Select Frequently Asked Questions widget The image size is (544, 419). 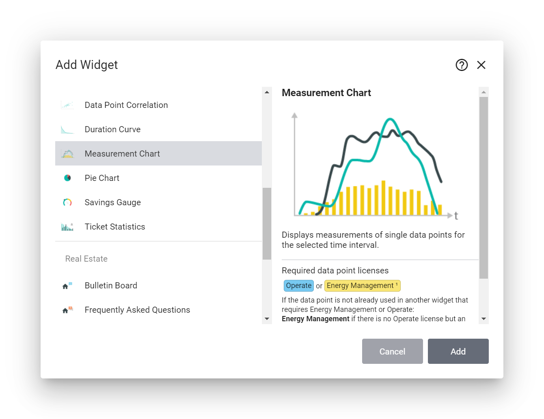158,310
